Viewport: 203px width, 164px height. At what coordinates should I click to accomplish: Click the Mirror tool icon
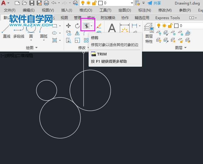coord(77,33)
